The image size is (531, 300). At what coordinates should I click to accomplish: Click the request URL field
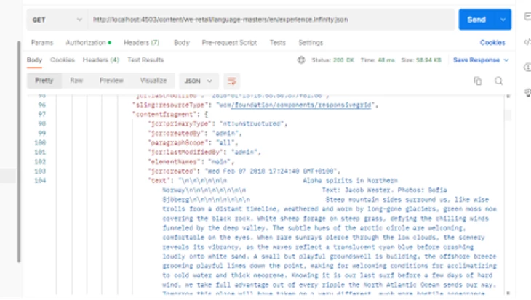(271, 20)
